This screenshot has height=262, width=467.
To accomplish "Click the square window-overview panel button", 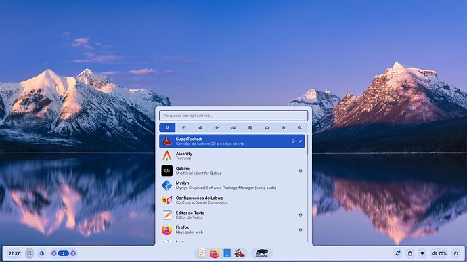I will (x=29, y=253).
